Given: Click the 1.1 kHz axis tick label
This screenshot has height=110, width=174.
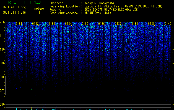Looking at the screenshot, I should click(2, 36).
